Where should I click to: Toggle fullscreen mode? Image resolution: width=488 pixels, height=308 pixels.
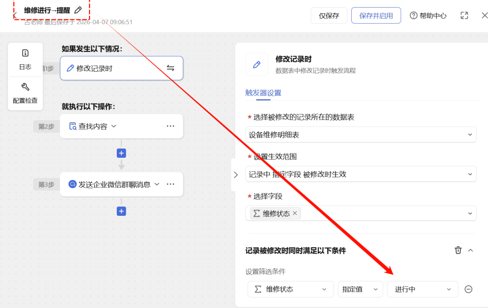pos(464,16)
